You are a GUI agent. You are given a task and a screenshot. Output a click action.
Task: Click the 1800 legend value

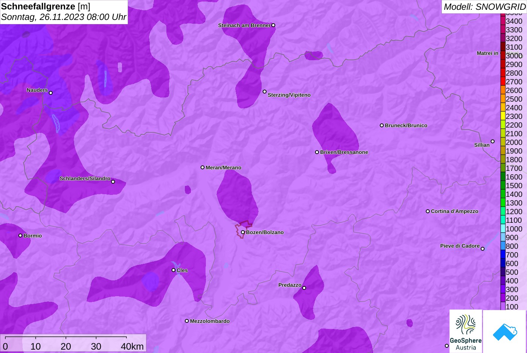(x=514, y=160)
